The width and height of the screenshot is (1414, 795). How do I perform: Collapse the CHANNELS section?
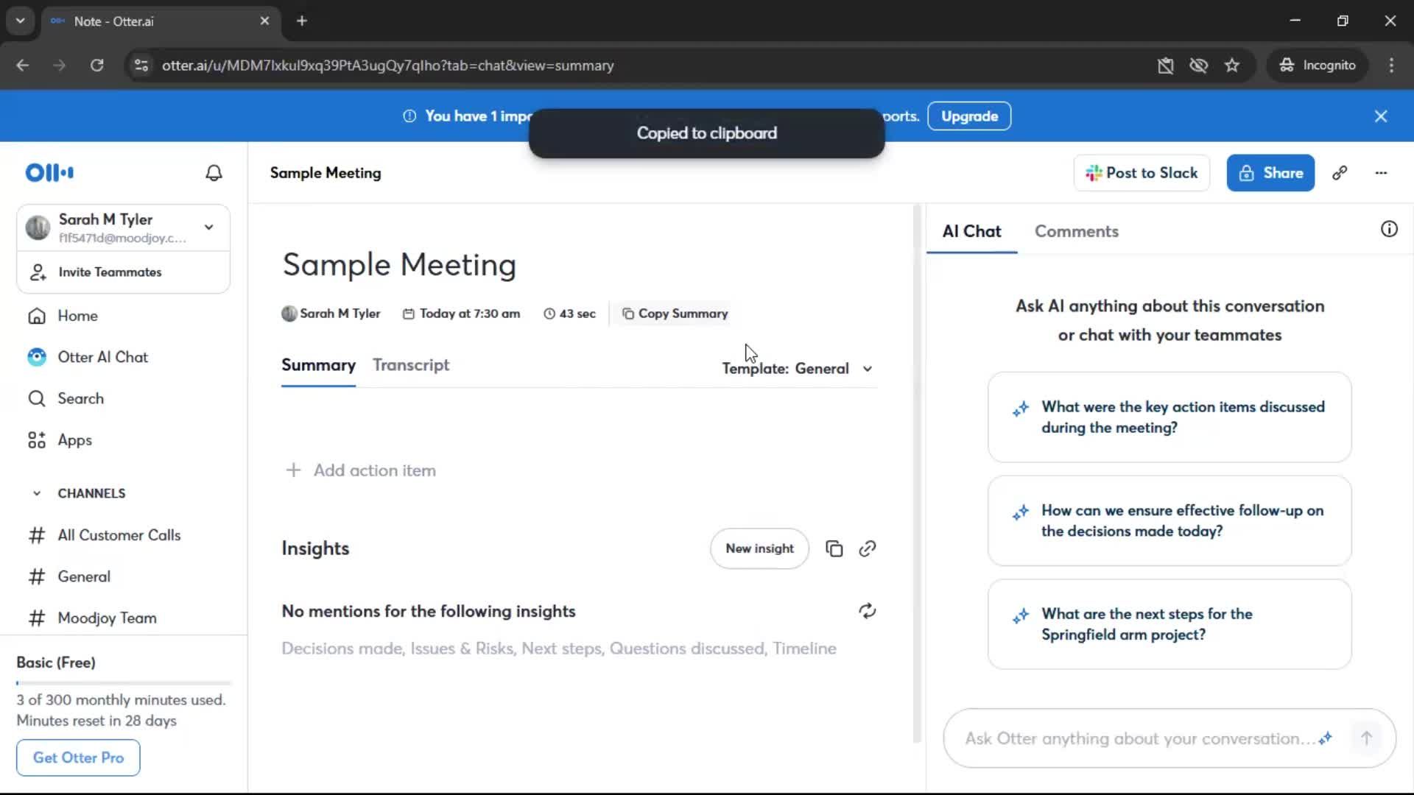(x=37, y=493)
